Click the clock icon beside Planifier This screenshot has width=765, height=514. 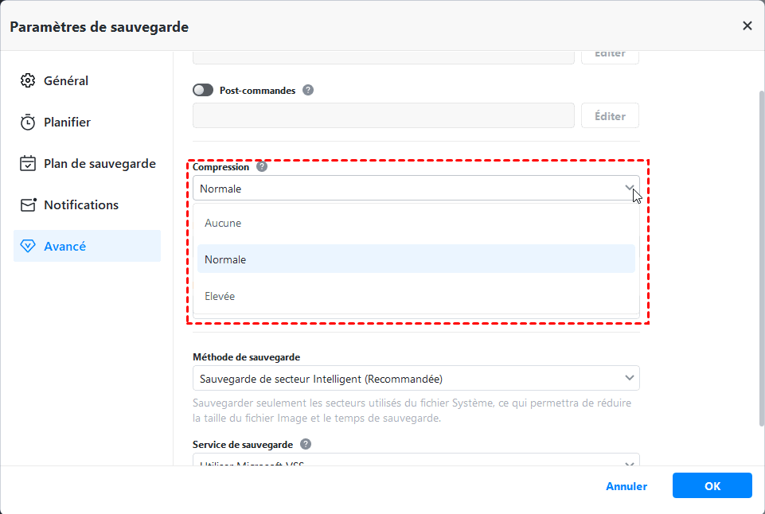pyautogui.click(x=29, y=123)
